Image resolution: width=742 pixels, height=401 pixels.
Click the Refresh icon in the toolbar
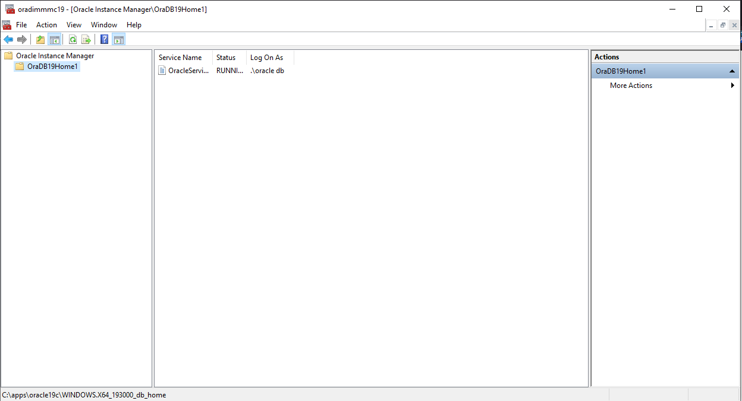pos(73,39)
